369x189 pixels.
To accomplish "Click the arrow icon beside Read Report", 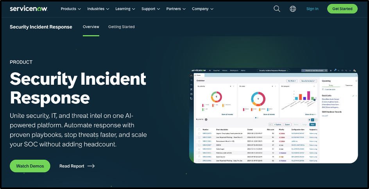I will (x=91, y=166).
